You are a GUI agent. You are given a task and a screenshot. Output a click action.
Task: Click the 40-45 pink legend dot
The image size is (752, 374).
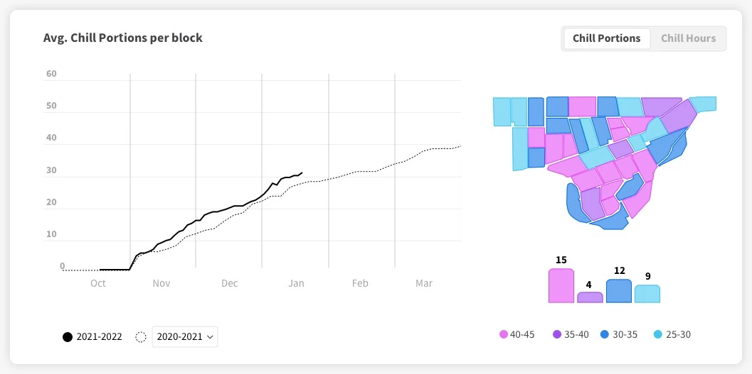504,334
